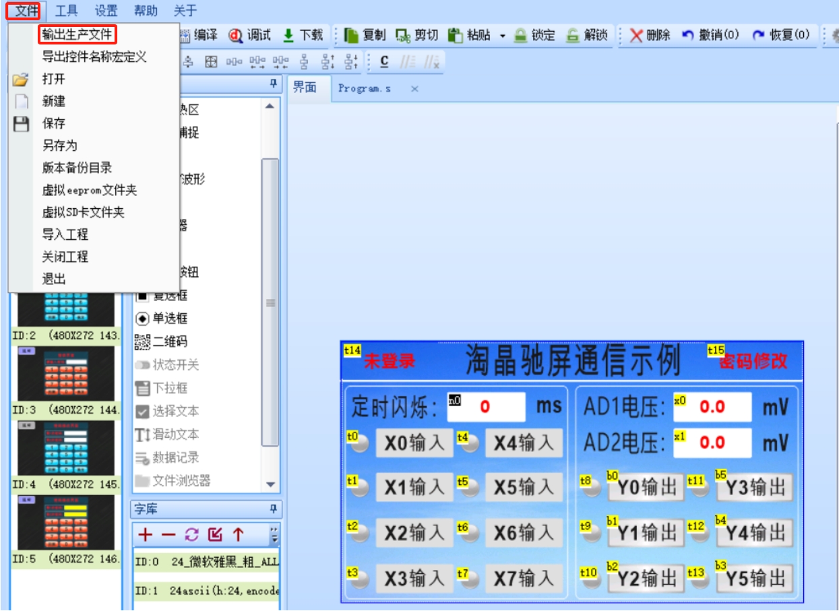
Task: Close the Program.s tab
Action: point(414,89)
